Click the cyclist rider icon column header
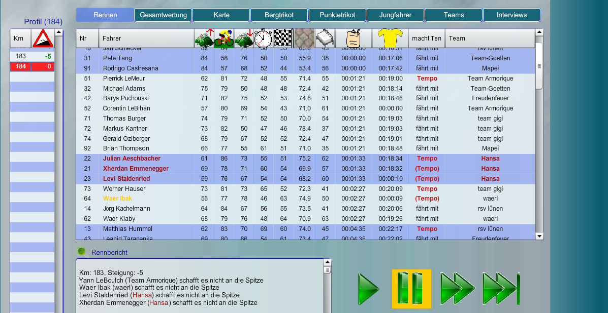 click(224, 38)
